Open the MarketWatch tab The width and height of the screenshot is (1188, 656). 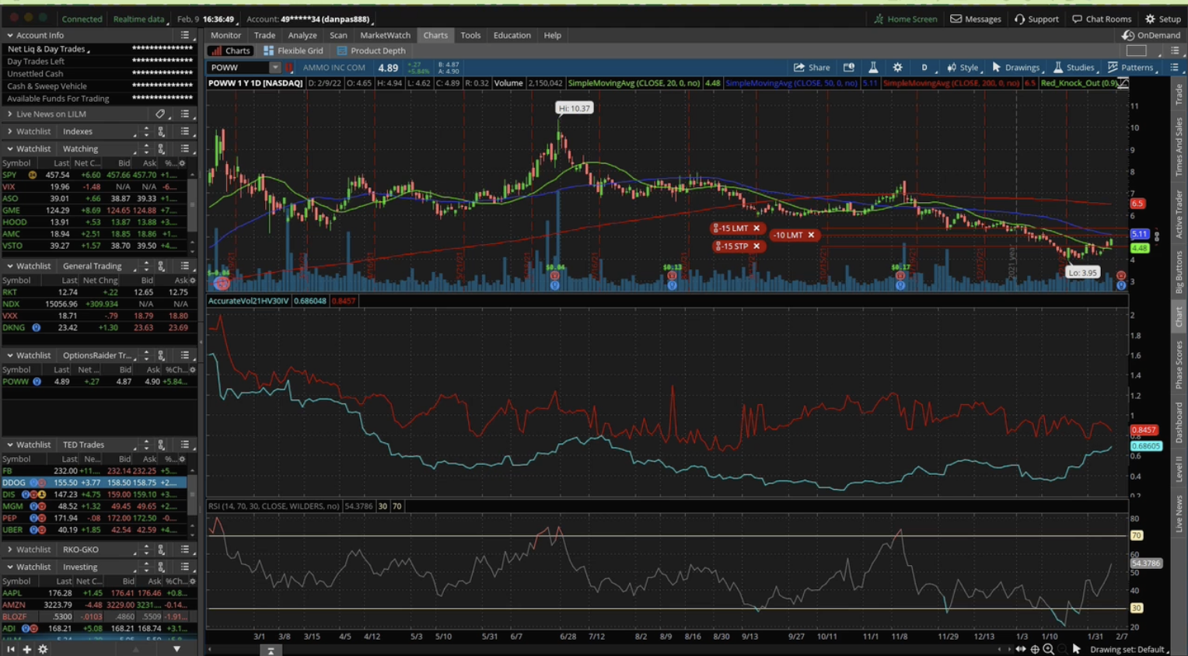coord(385,35)
